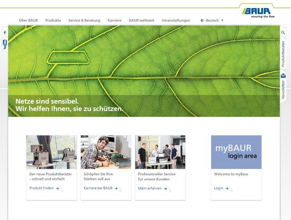Open the Newsletter envelope icon
The height and width of the screenshot is (220, 291).
[283, 76]
